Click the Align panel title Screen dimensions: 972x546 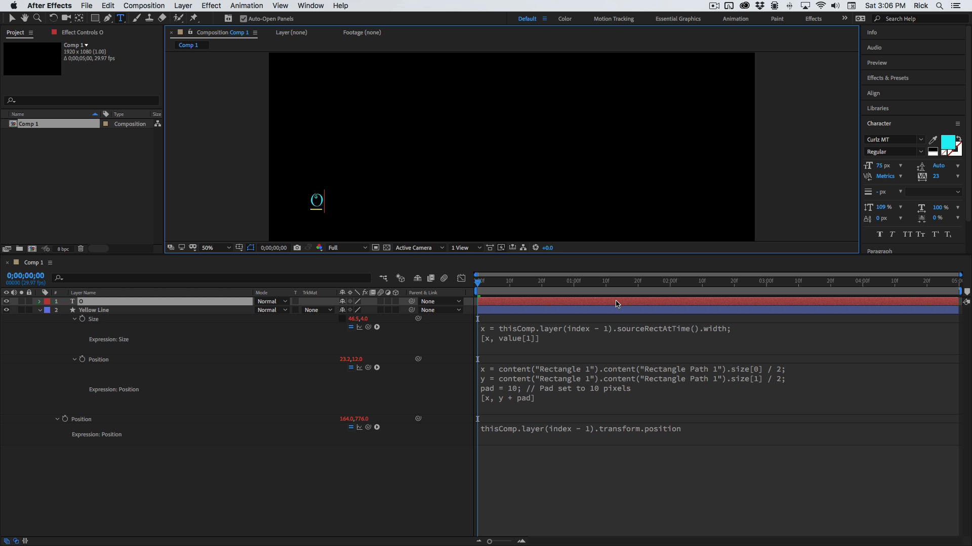coord(873,93)
